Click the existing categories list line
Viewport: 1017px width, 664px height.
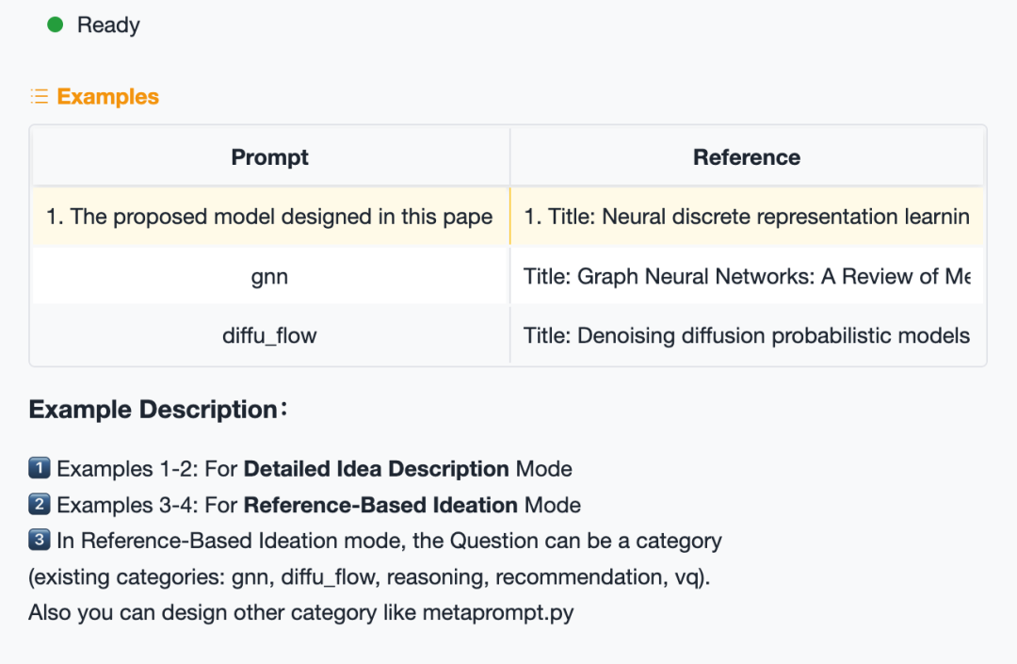pos(370,576)
